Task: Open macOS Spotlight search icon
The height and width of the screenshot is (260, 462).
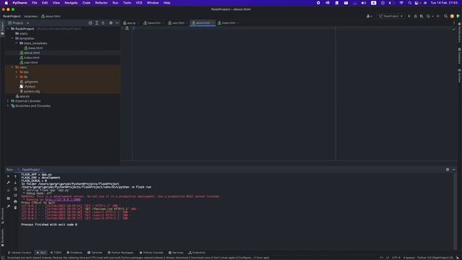Action: click(x=409, y=3)
